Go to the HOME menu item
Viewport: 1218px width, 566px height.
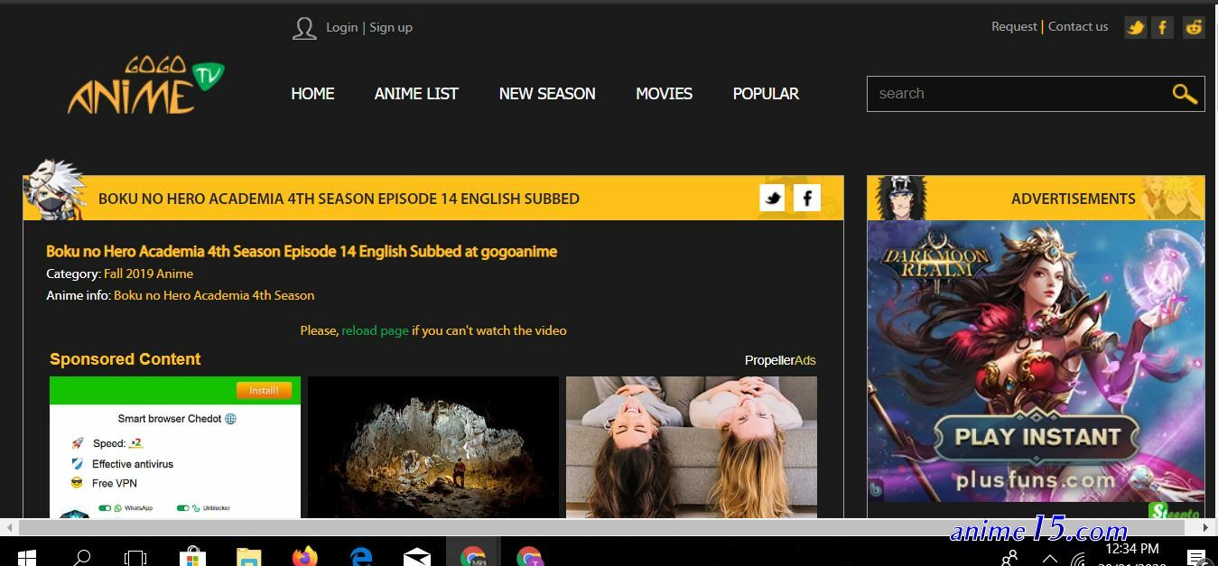click(312, 94)
